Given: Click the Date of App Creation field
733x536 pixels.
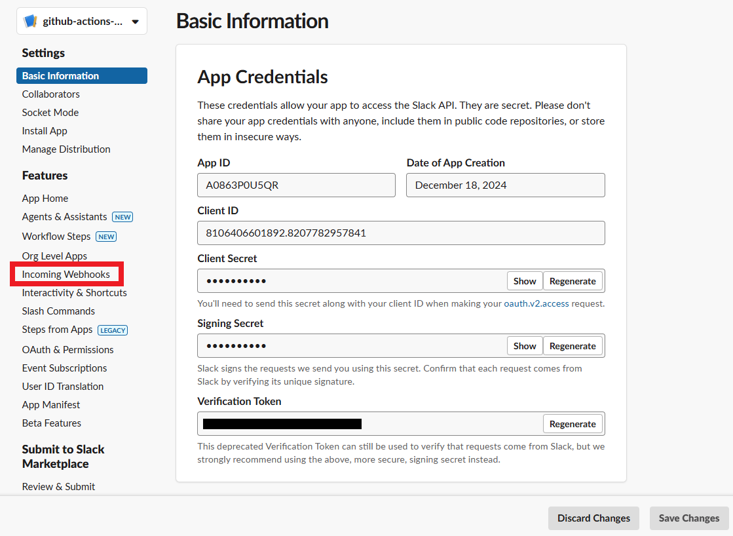Looking at the screenshot, I should [x=505, y=185].
